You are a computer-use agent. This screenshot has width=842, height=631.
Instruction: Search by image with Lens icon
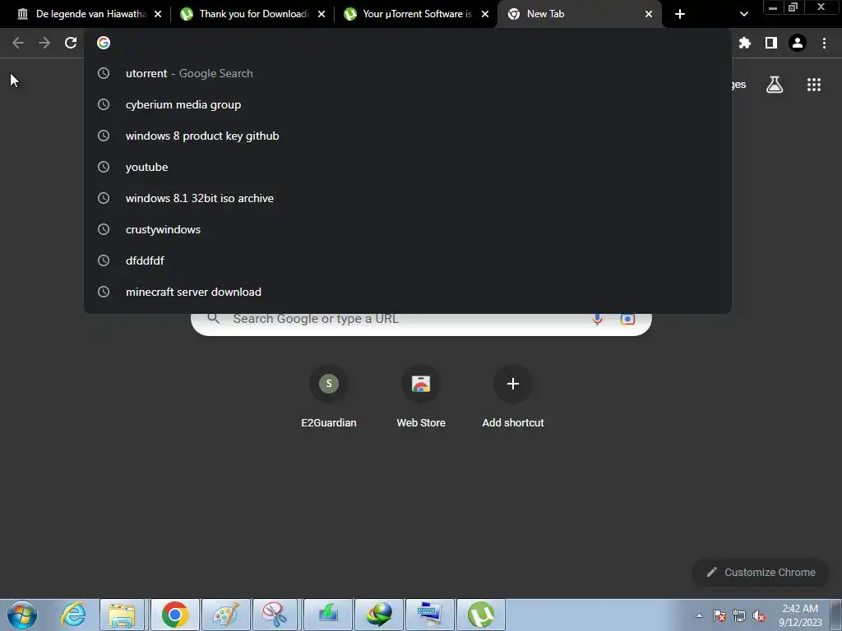(x=627, y=319)
